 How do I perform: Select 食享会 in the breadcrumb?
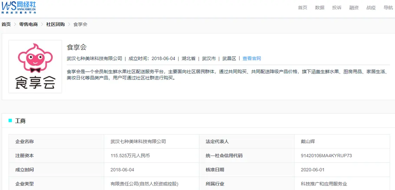[x=80, y=24]
